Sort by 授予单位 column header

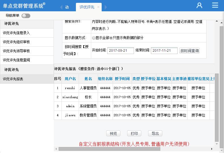[148, 79]
